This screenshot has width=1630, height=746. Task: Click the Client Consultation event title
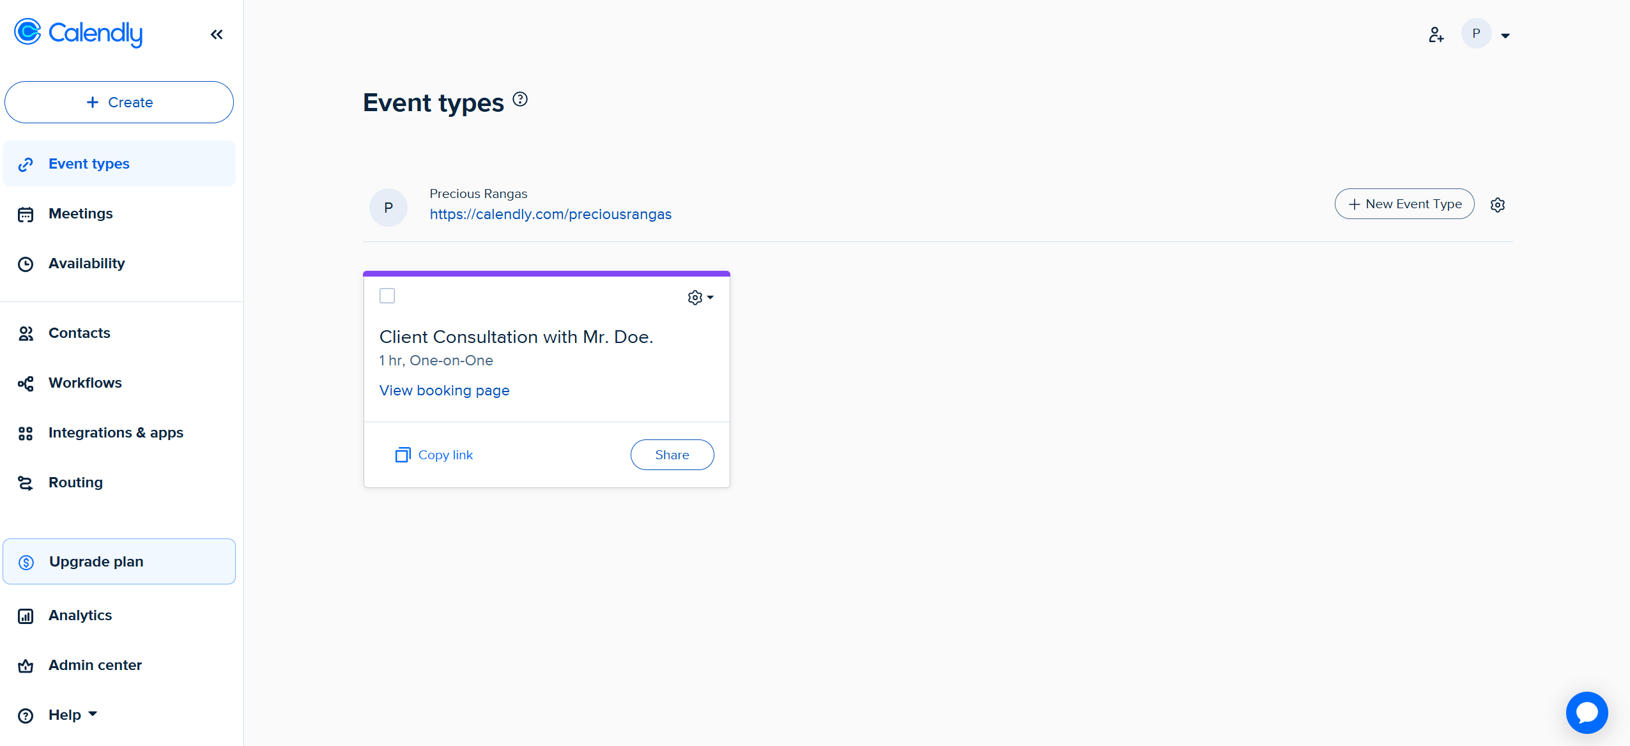point(516,337)
